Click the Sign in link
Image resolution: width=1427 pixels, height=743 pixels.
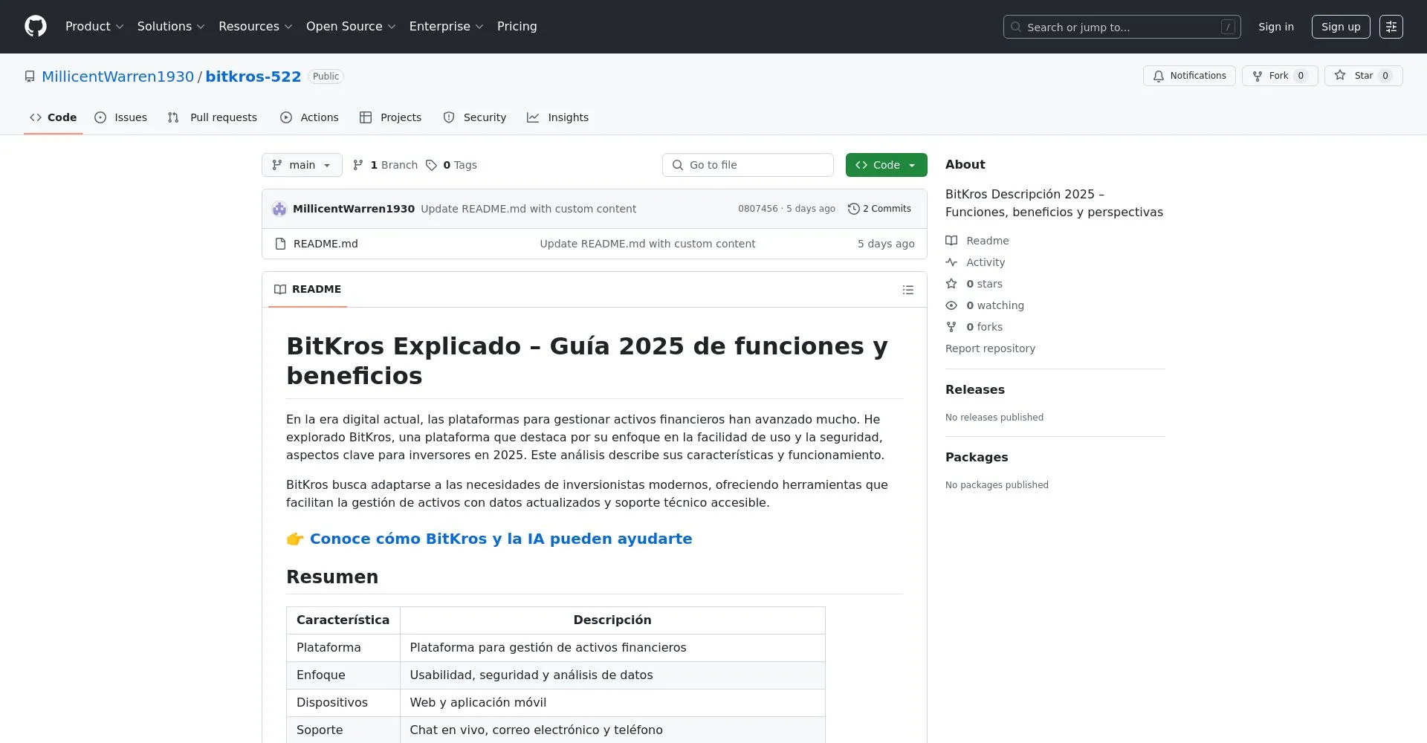1275,27
